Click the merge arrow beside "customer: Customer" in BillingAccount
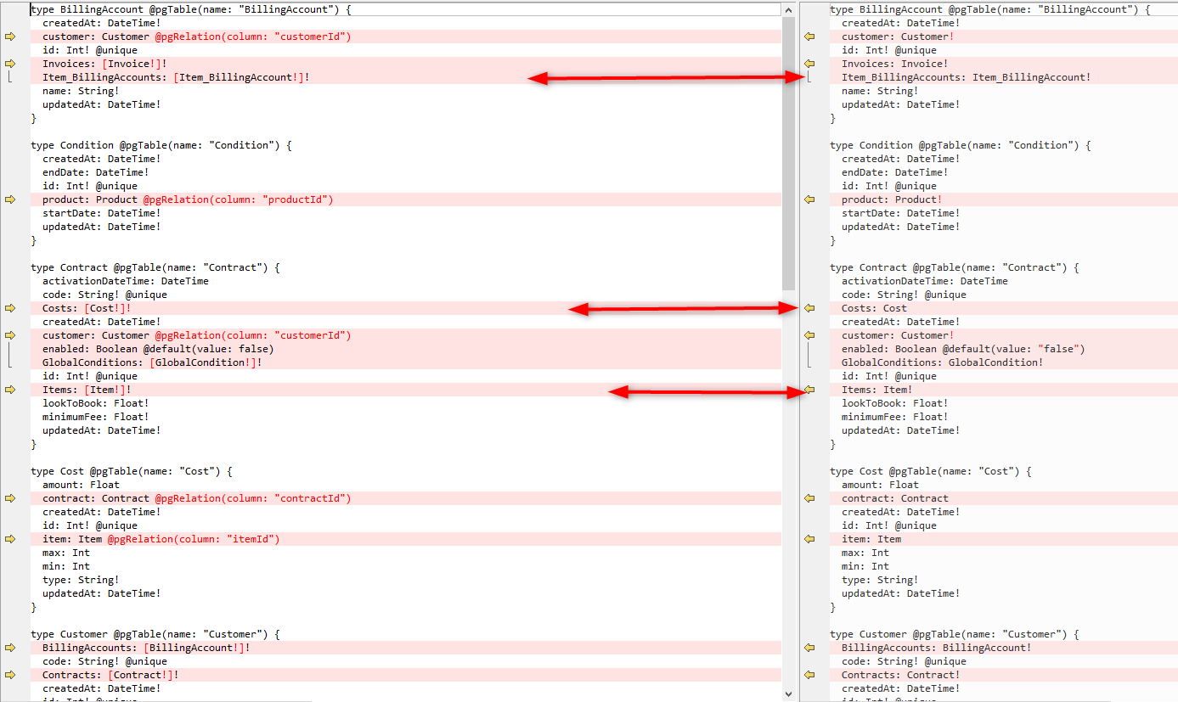Screen dimensions: 1178x702 [12, 36]
